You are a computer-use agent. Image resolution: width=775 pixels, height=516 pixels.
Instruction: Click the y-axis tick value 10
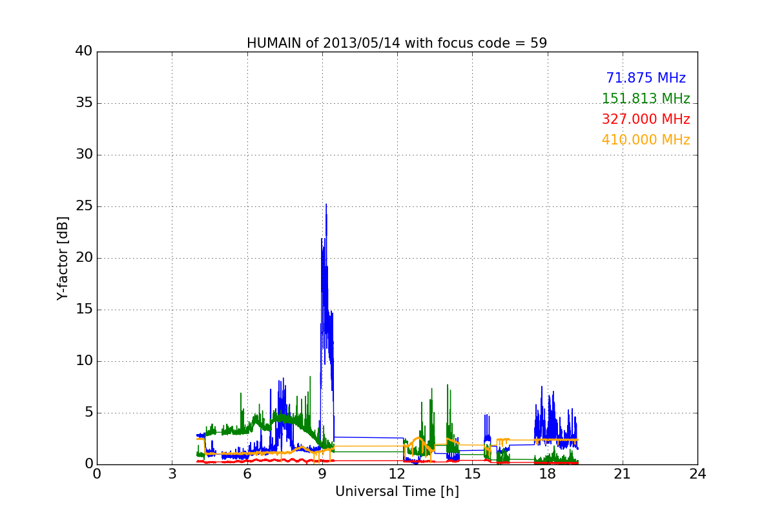(x=84, y=361)
